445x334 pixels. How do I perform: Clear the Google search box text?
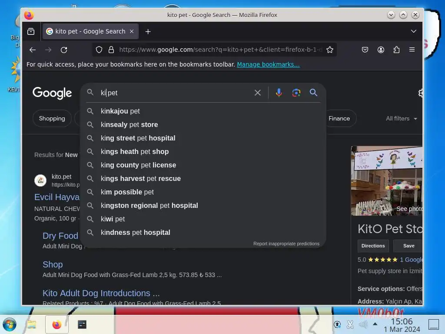coord(257,93)
